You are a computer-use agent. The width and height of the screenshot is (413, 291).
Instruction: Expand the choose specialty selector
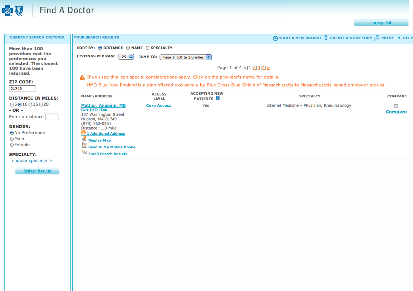pos(32,161)
